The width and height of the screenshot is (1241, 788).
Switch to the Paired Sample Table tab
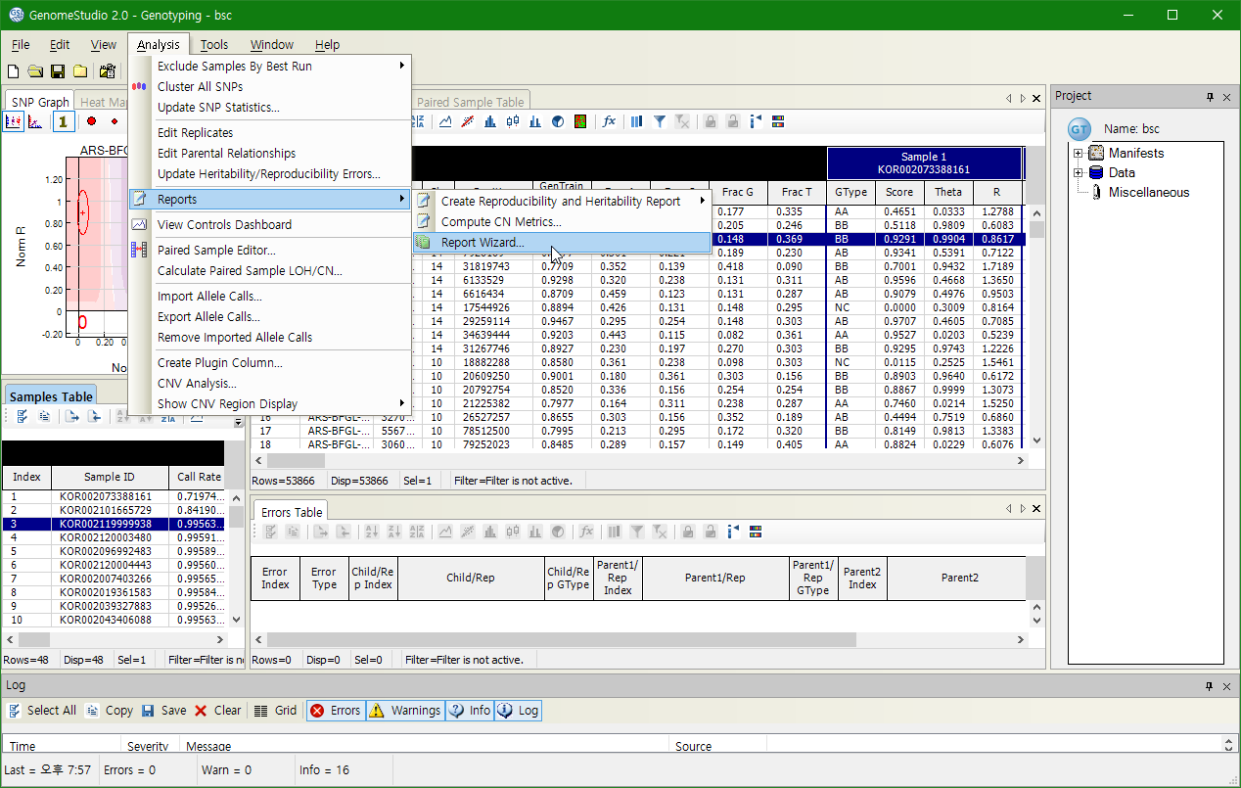[x=470, y=102]
